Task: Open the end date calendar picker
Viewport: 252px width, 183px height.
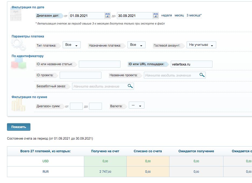Action: [x=155, y=16]
